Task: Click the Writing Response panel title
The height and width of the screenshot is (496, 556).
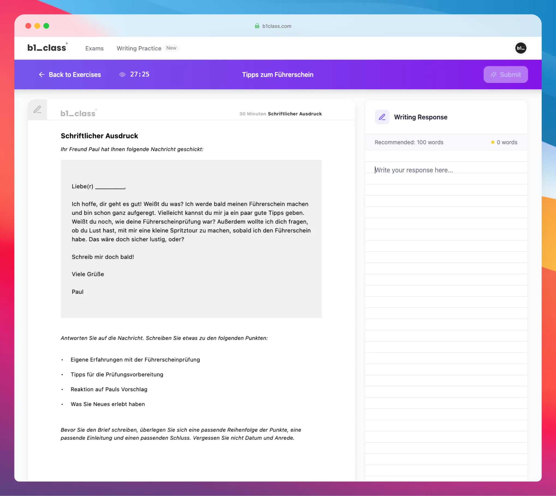Action: click(x=421, y=117)
